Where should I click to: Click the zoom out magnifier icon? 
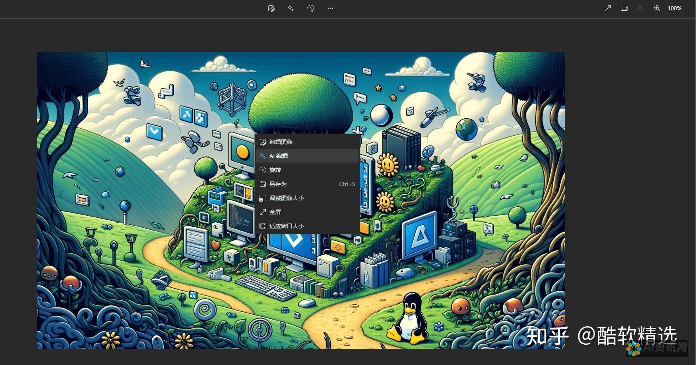tap(640, 8)
